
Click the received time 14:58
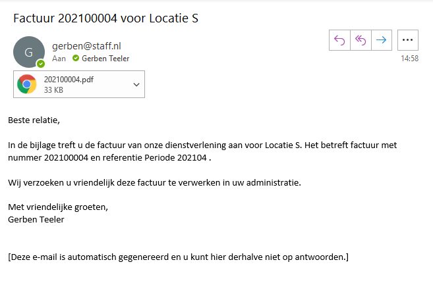click(x=409, y=59)
